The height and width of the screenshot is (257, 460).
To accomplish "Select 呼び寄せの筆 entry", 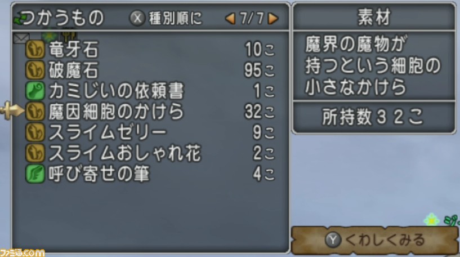I will point(150,174).
